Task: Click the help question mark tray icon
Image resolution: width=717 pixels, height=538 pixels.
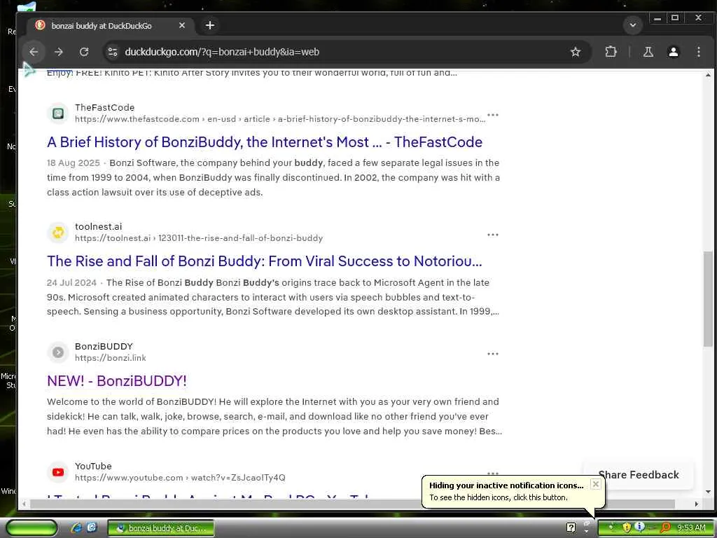Action: click(571, 527)
